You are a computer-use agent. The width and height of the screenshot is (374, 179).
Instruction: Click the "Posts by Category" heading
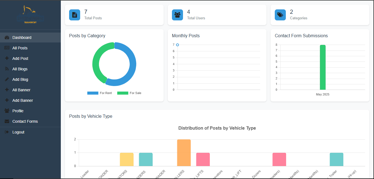point(87,36)
